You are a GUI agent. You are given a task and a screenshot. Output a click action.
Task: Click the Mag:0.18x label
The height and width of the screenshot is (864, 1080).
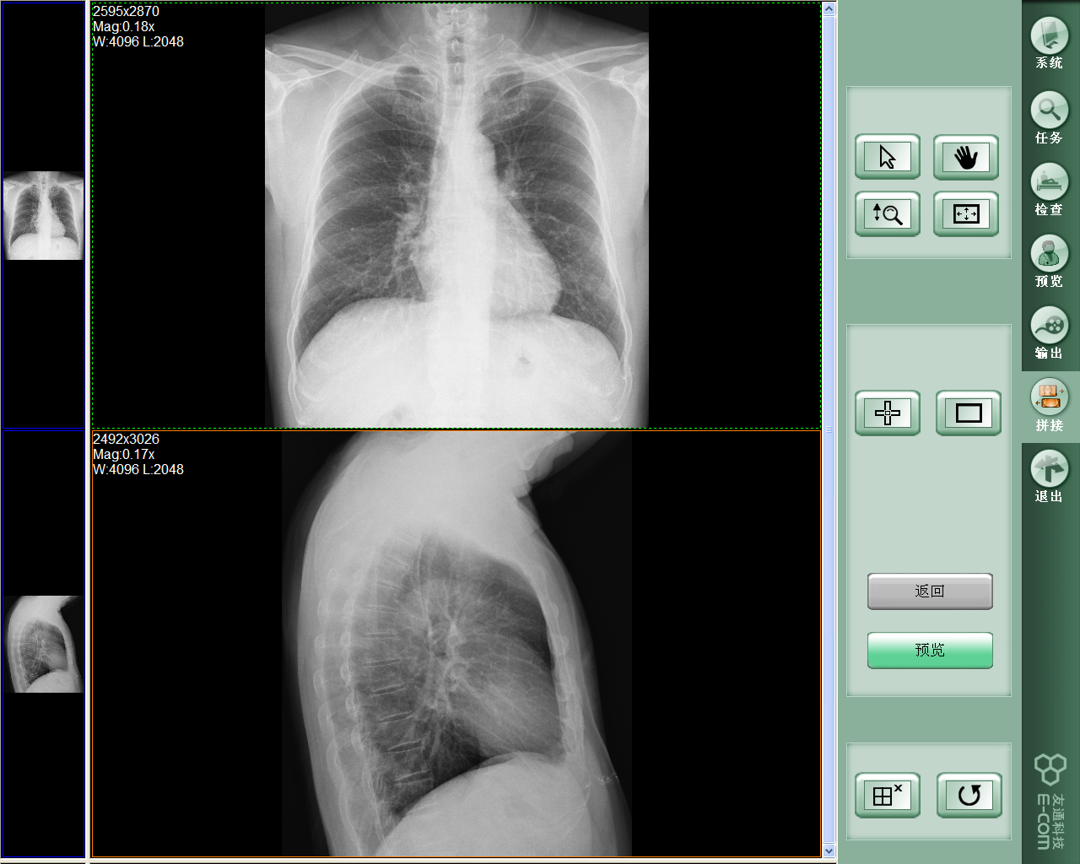point(123,26)
